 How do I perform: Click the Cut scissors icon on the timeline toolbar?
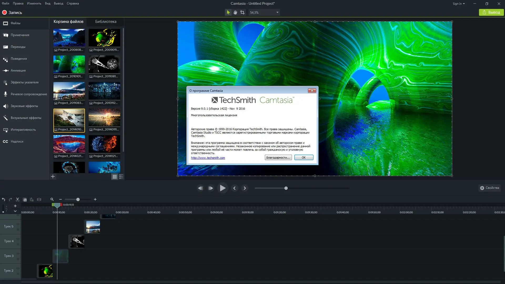18,200
